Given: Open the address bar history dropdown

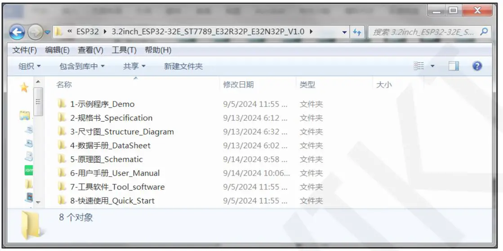Looking at the screenshot, I should coord(344,32).
